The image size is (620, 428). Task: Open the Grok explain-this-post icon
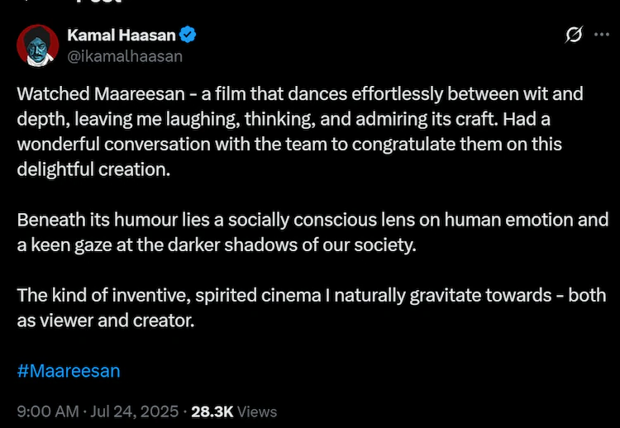tap(574, 35)
